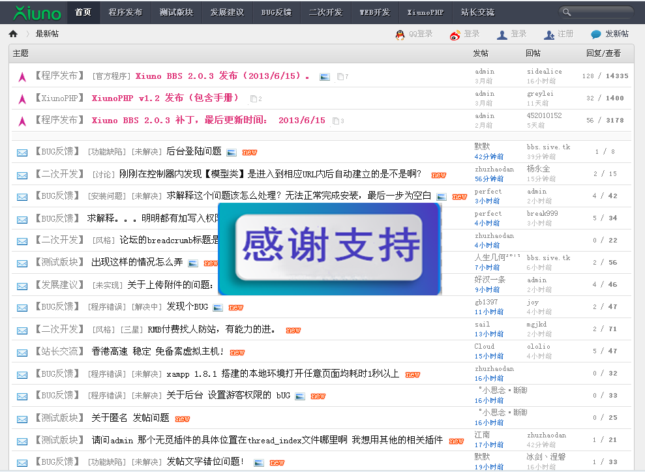Click 【发展建议】 category tag
The width and height of the screenshot is (645, 472).
pyautogui.click(x=60, y=285)
